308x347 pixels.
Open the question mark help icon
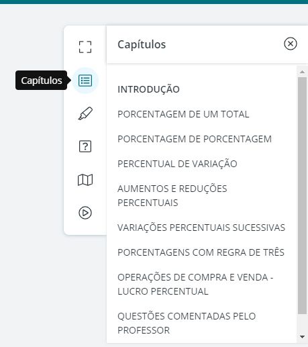click(85, 146)
